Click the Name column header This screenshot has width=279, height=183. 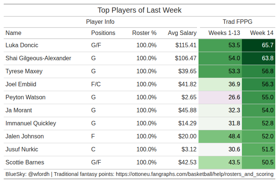point(13,33)
